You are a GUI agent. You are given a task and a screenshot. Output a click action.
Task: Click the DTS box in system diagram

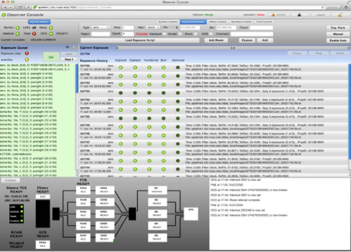[191, 214]
